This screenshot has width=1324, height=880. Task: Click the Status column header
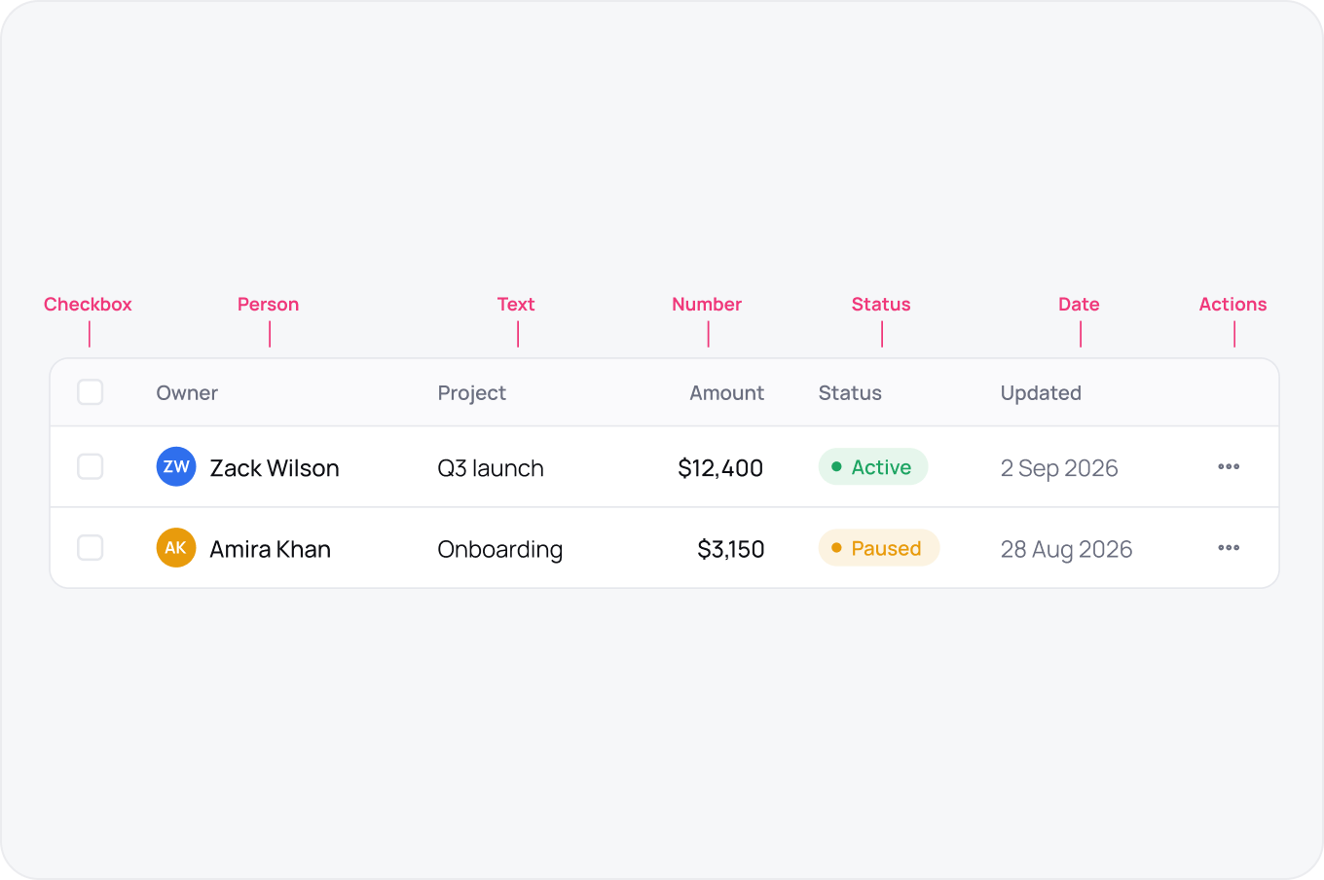850,393
